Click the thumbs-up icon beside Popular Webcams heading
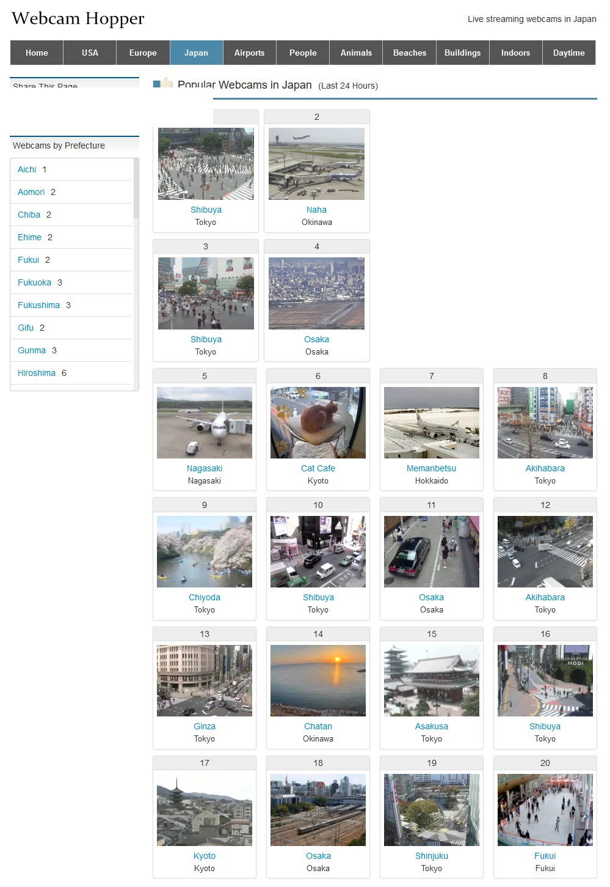The height and width of the screenshot is (887, 610). 162,83
